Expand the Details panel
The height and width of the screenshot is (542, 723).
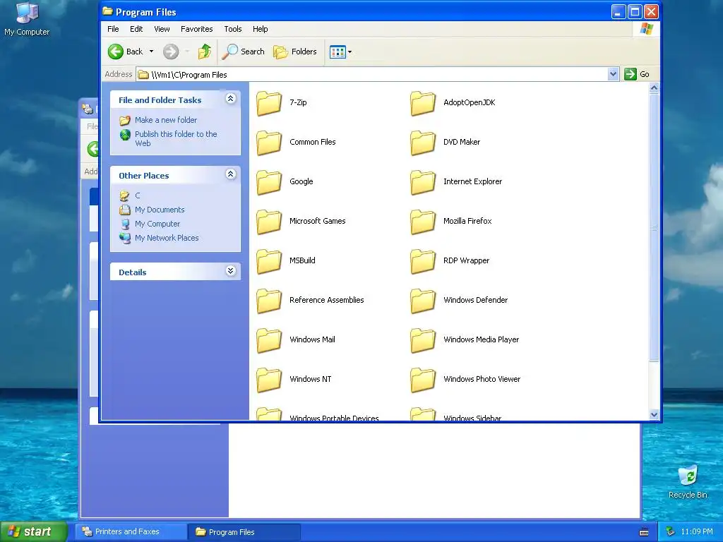(231, 271)
